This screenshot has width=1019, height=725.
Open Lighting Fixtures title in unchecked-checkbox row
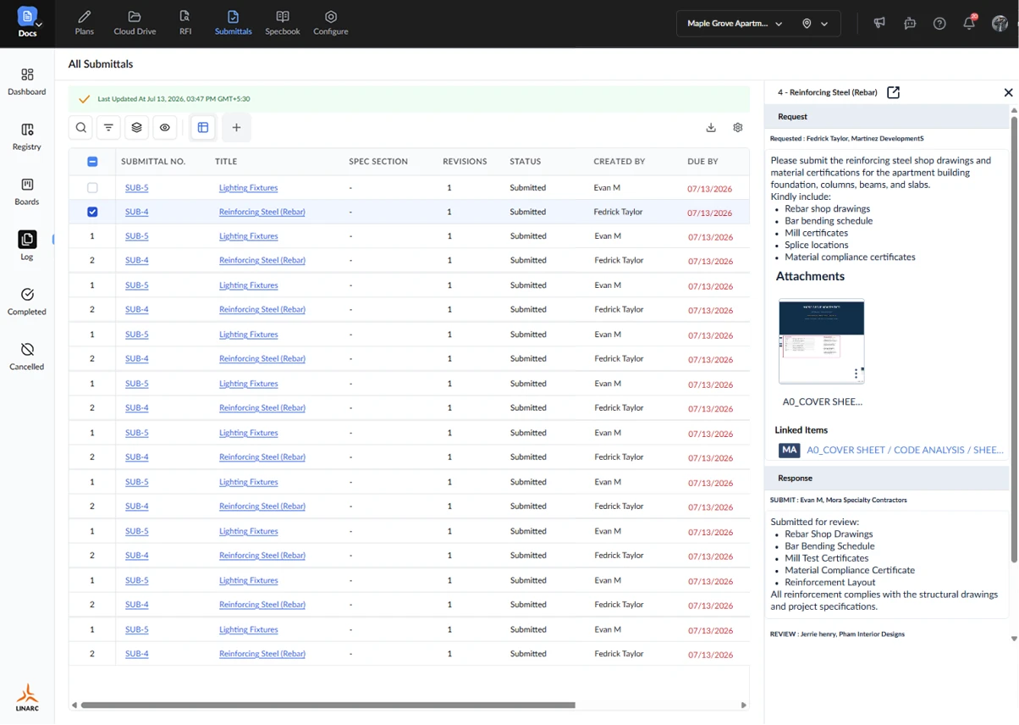coord(249,188)
